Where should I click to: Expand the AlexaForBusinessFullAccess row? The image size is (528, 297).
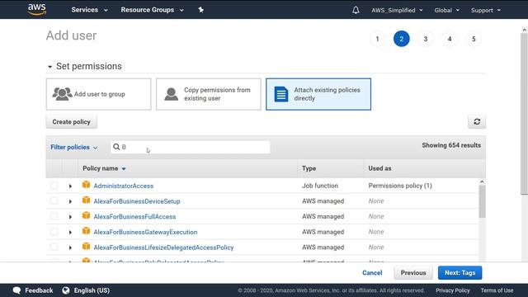70,217
